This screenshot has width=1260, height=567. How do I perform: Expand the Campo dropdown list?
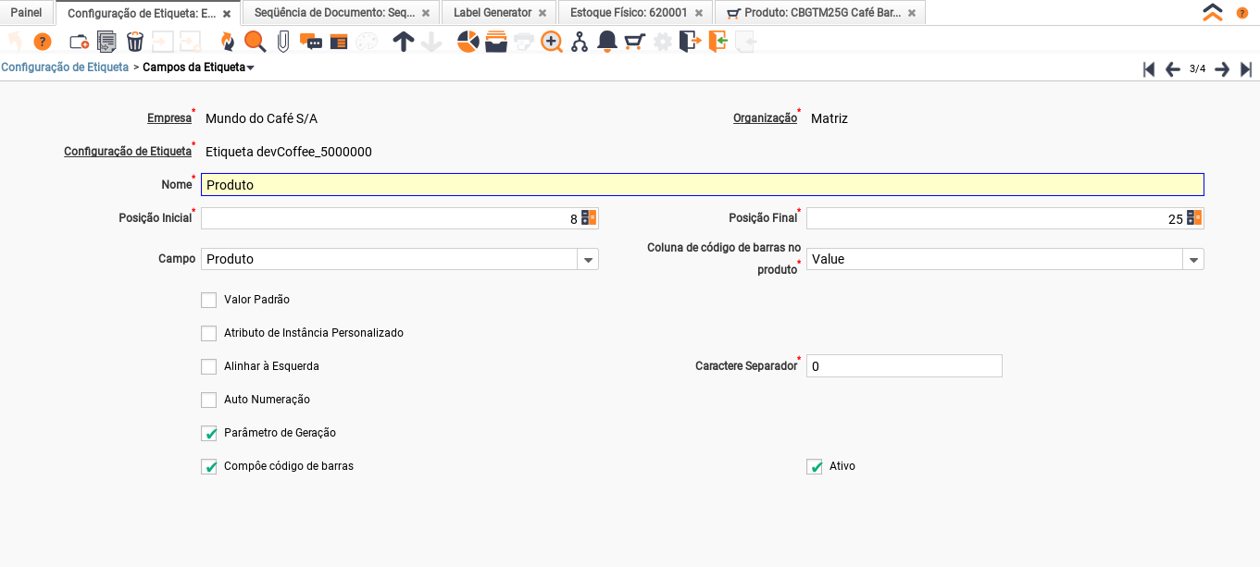click(588, 260)
